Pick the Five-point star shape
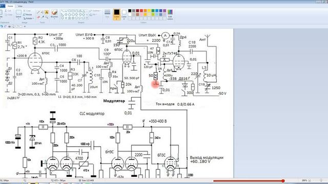 click(x=70, y=18)
